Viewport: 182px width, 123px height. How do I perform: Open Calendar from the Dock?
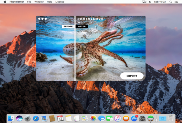point(60,119)
